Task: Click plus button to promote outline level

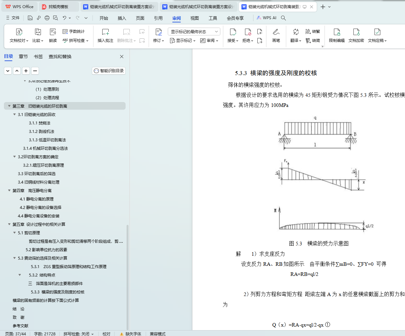Action: click(26, 71)
